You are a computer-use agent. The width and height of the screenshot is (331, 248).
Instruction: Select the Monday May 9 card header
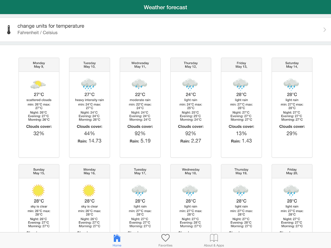(x=39, y=65)
